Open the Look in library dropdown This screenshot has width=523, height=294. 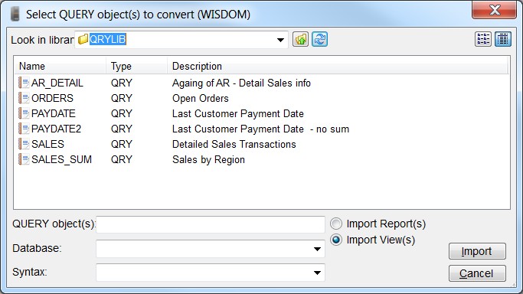tap(280, 40)
